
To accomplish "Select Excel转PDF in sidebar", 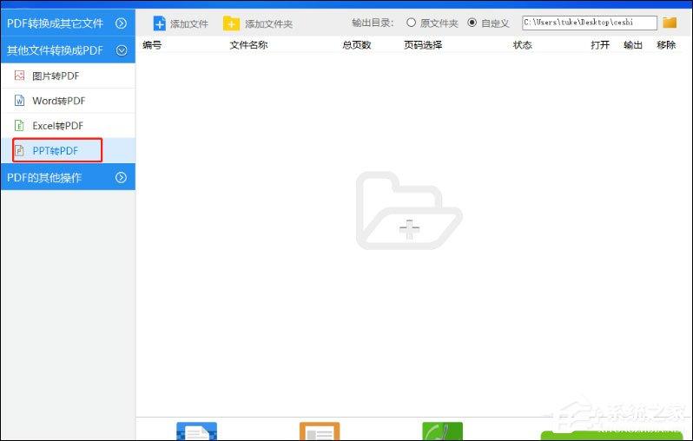I will (x=68, y=126).
